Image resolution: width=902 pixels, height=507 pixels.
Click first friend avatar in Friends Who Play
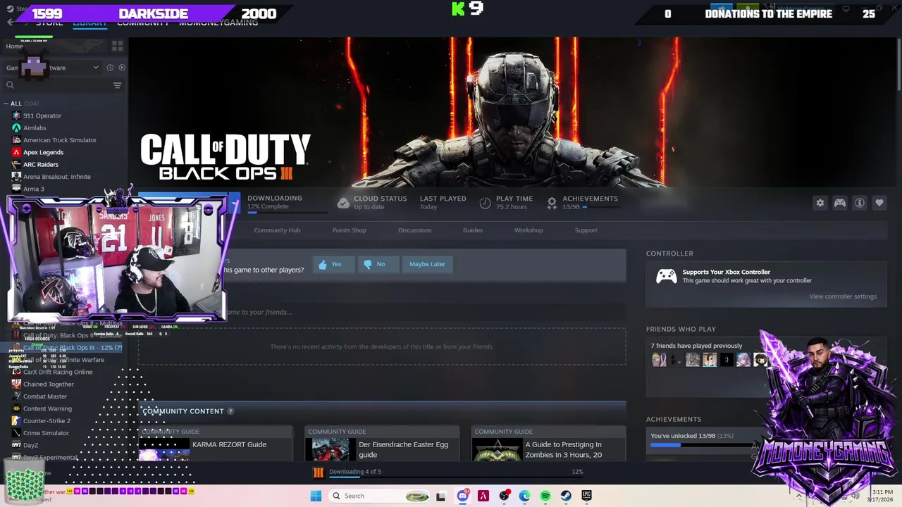tap(659, 360)
